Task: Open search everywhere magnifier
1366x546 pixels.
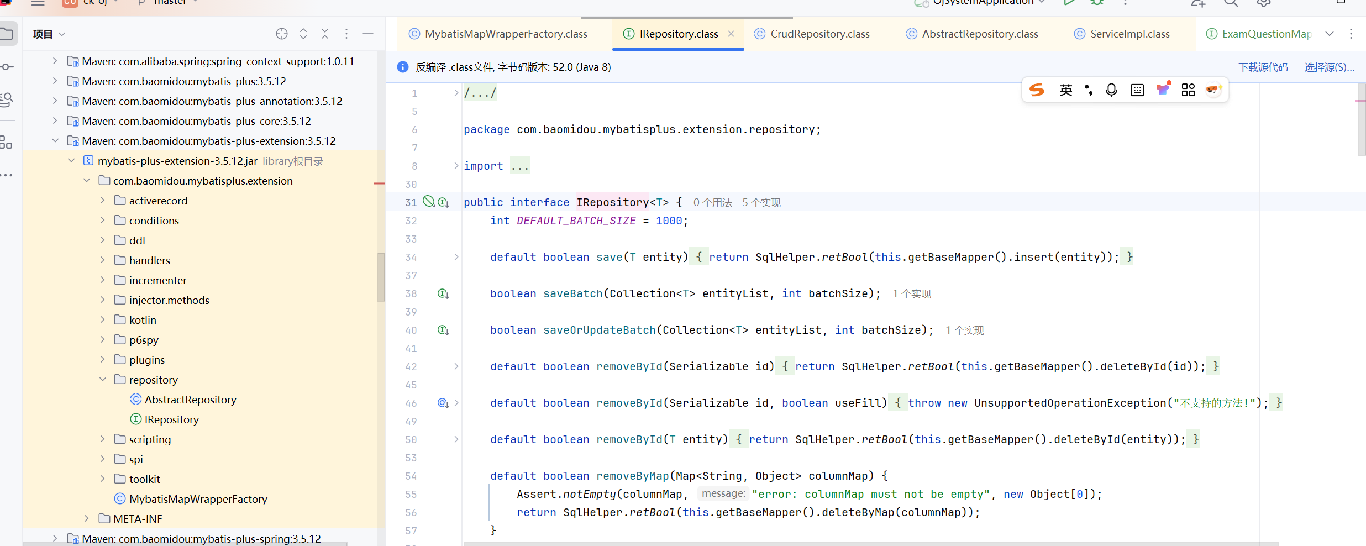Action: [1231, 3]
